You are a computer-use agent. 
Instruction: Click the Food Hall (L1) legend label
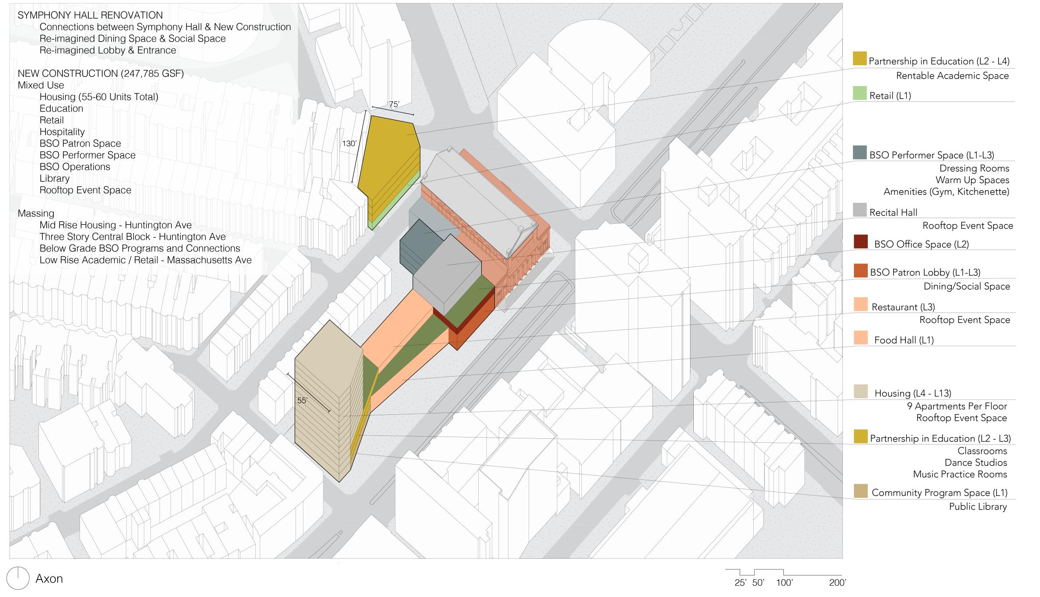click(x=904, y=340)
